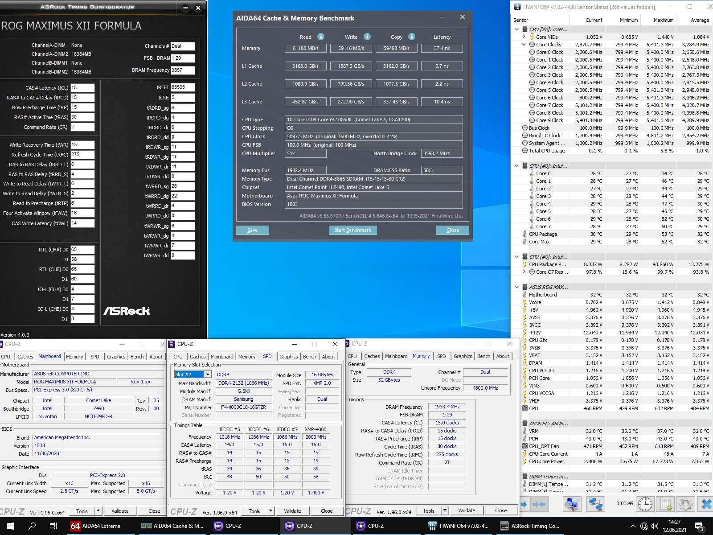Click the Write info icon in AIDA64 benchmark
The width and height of the screenshot is (713, 535).
tap(367, 37)
